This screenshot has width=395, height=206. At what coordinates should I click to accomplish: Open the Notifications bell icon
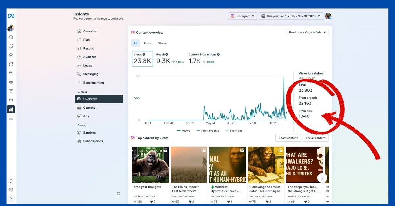click(x=11, y=46)
